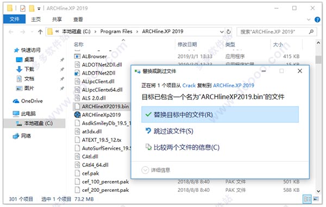Click the cef.pak file icon

point(77,173)
